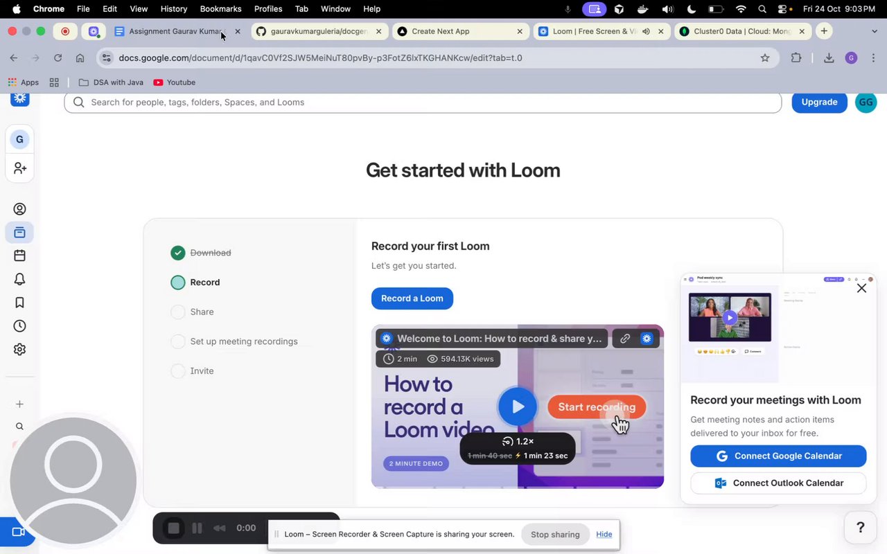Screen dimensions: 887x554
Task: Switch to Create Next App tab
Action: pos(460,31)
